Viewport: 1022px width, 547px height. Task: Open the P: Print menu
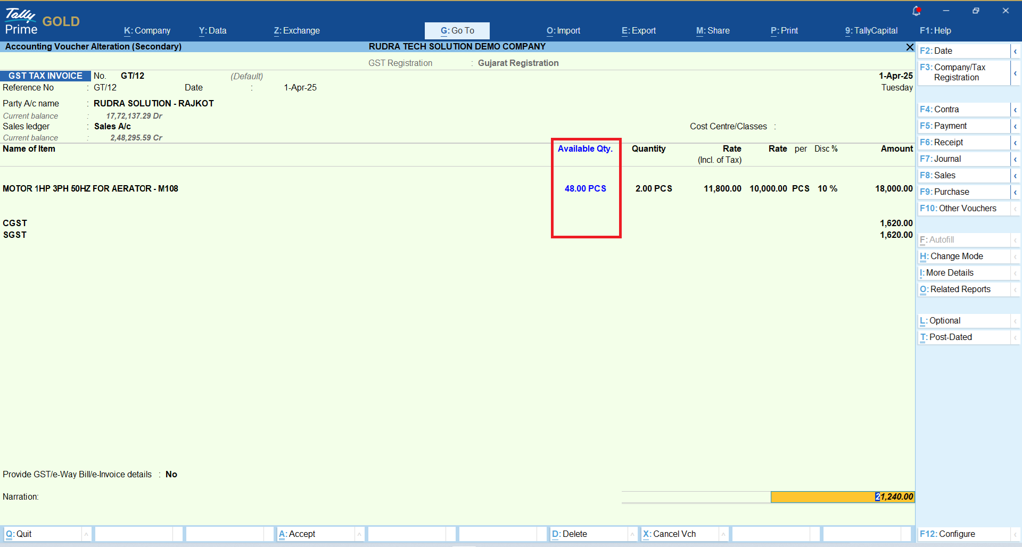[784, 31]
